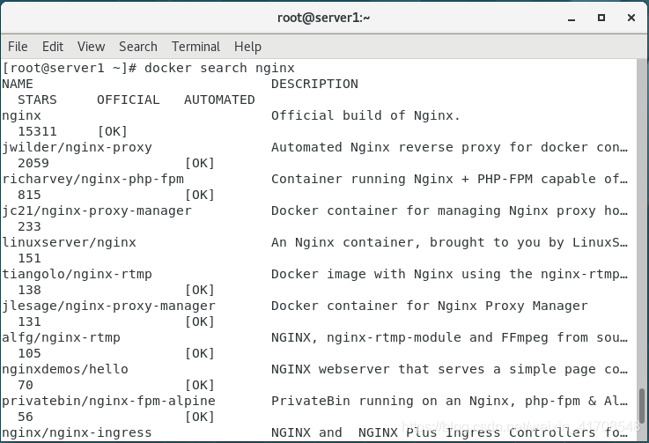This screenshot has width=649, height=443.
Task: Click the OFFICIAL column header
Action: pyautogui.click(x=129, y=100)
